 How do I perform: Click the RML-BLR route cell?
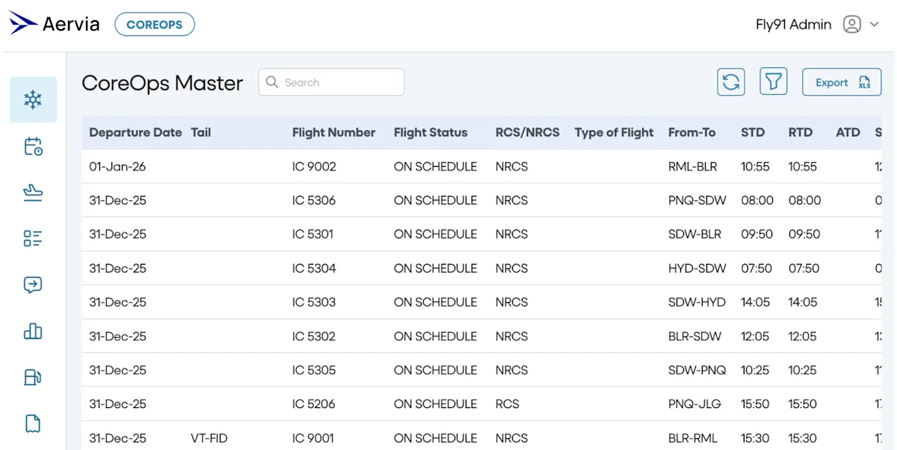click(693, 167)
